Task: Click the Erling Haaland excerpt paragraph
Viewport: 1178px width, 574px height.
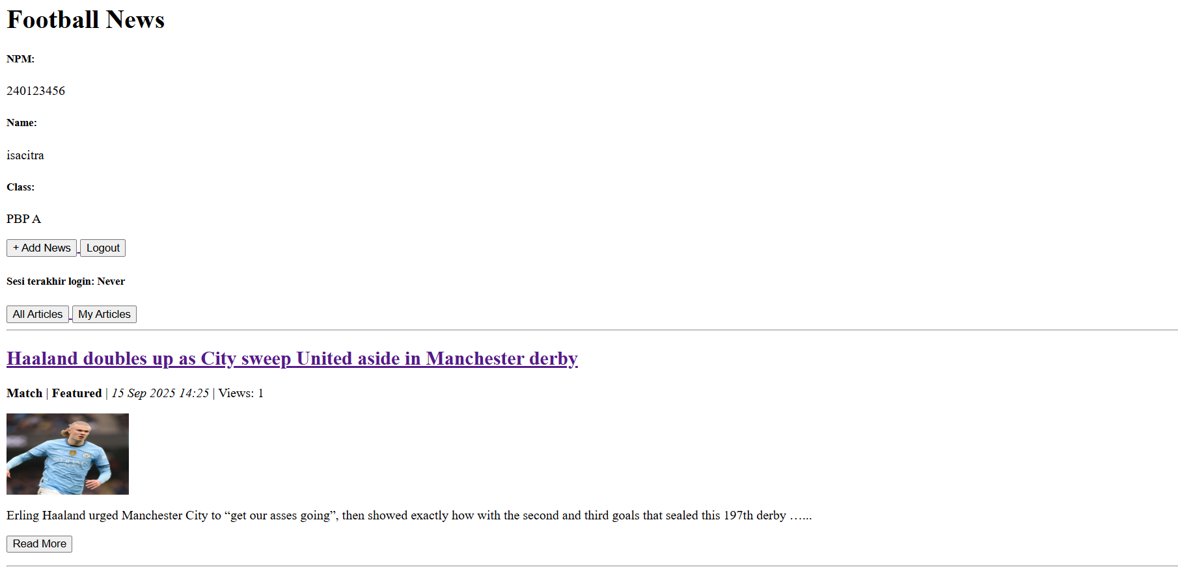Action: [x=409, y=515]
